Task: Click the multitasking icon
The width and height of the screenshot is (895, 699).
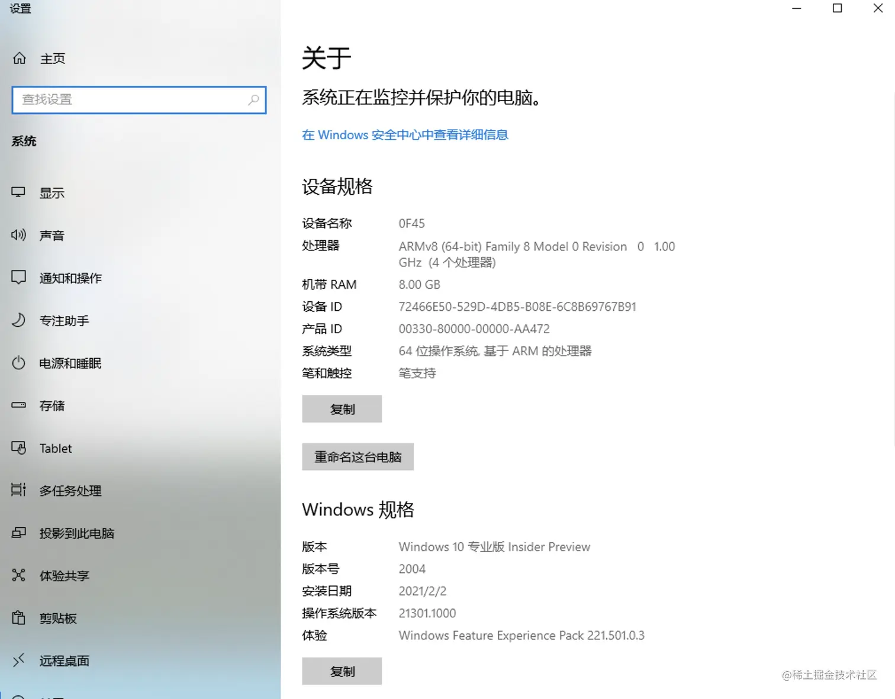Action: click(x=18, y=490)
